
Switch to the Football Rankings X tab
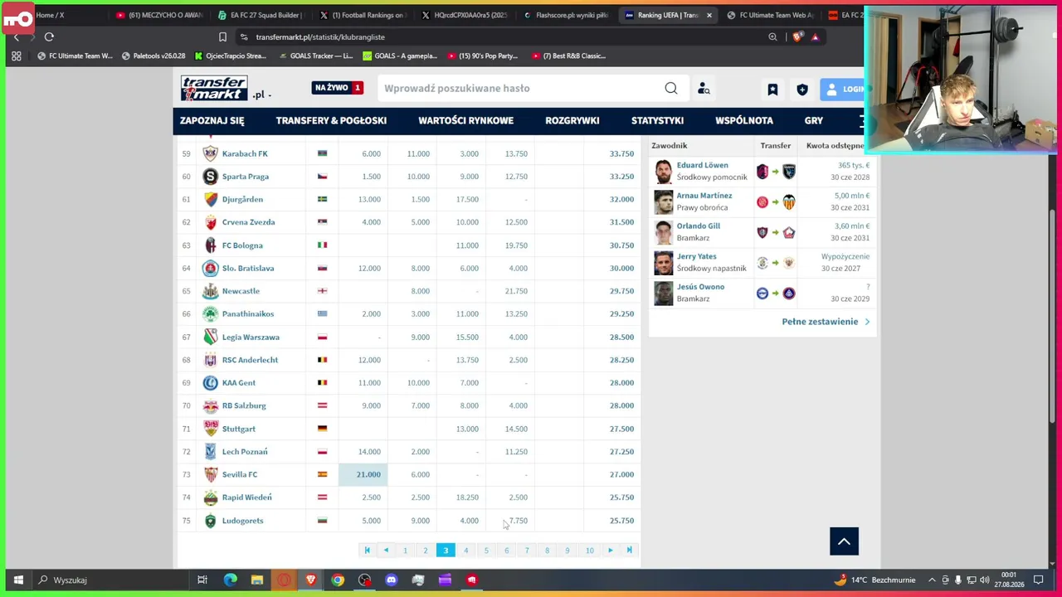coord(363,15)
